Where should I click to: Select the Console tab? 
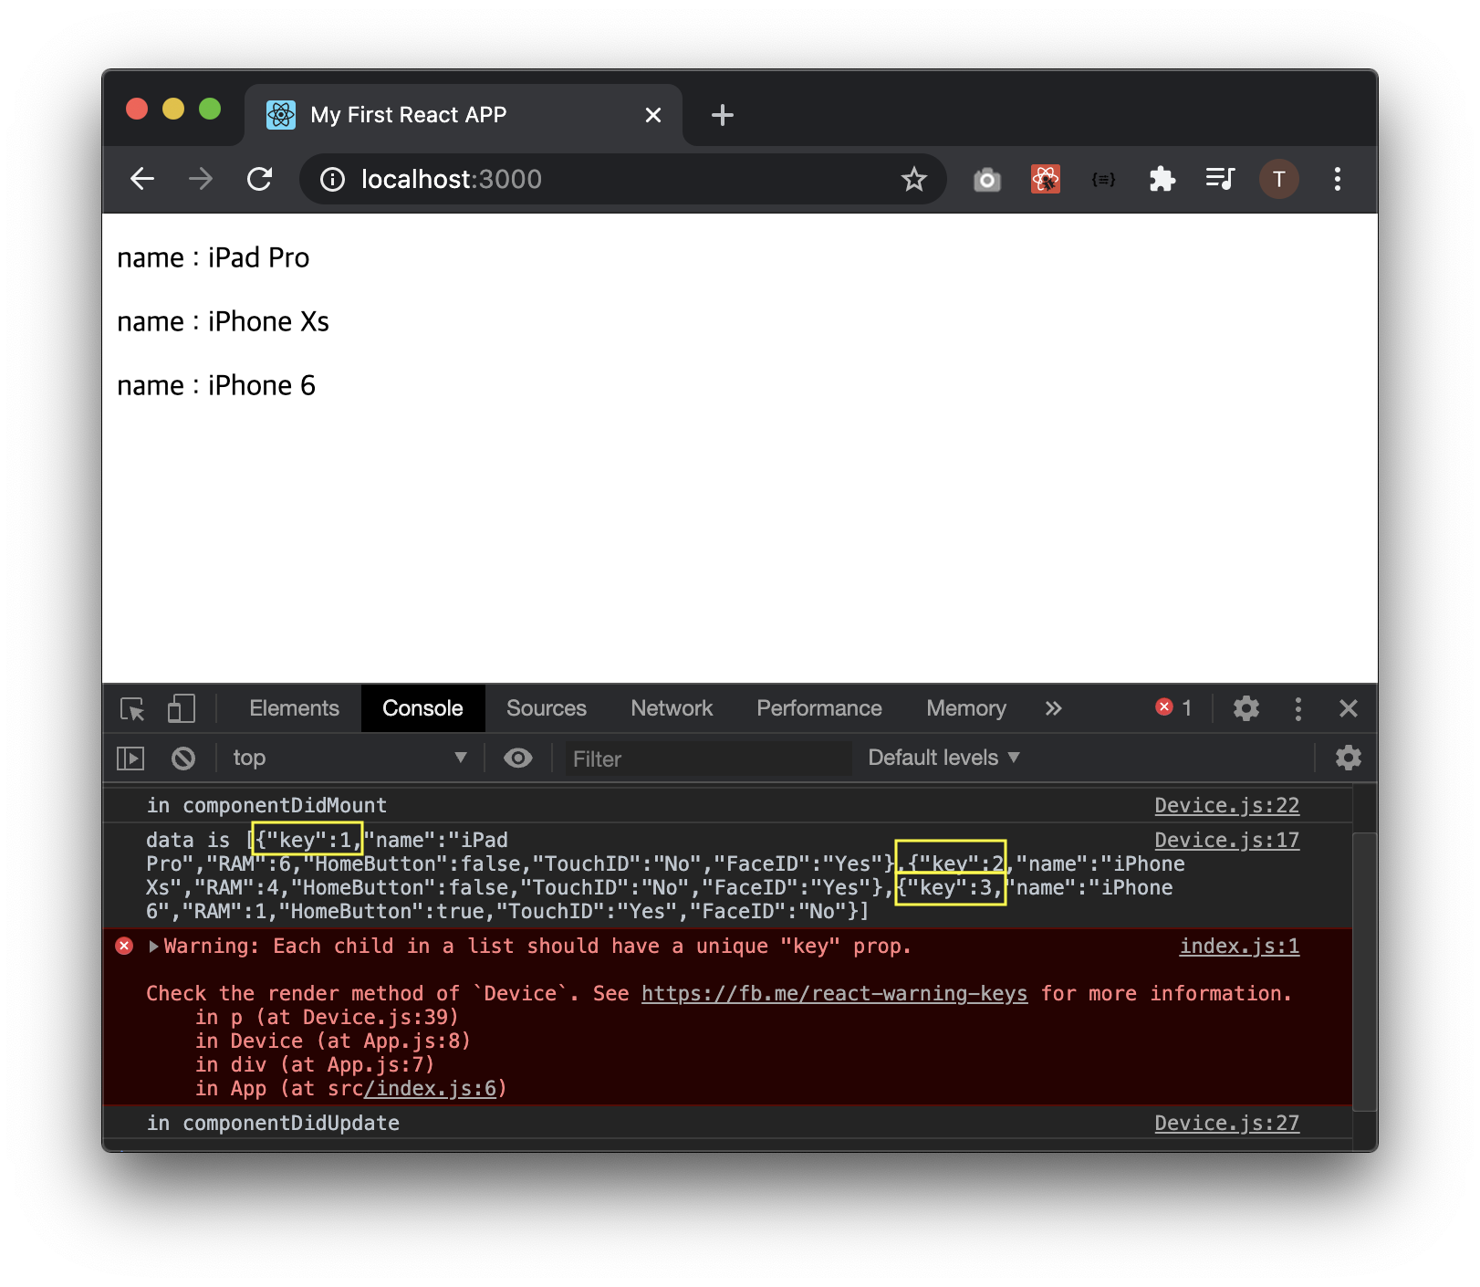[x=422, y=708]
